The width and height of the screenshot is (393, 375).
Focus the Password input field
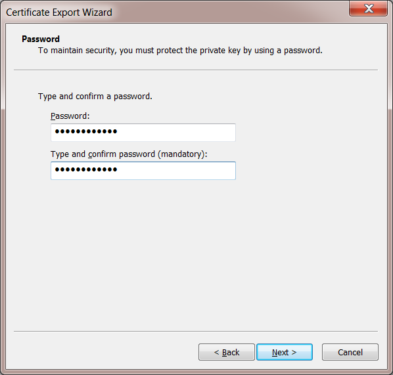click(143, 133)
